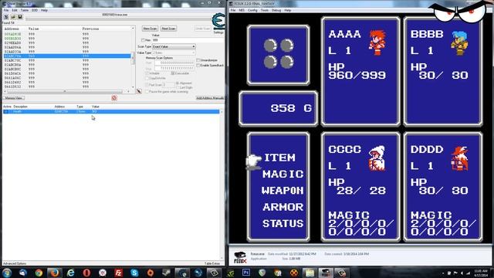Viewport: 494px width, 278px height.
Task: Click the results list vertical scrollbar
Action: point(133,59)
